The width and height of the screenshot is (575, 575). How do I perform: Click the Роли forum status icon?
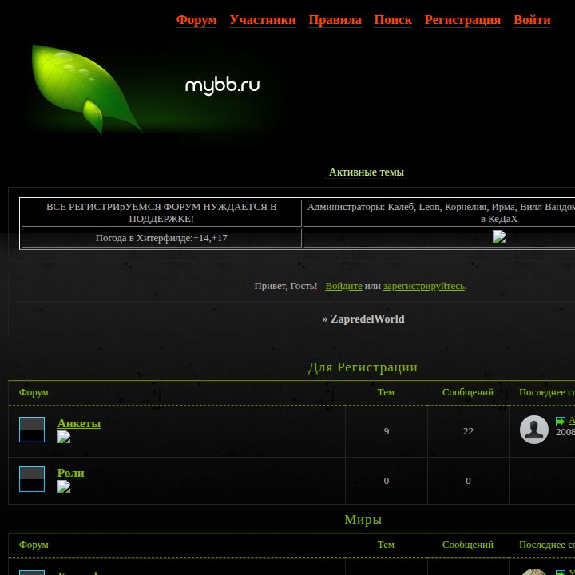click(x=32, y=479)
